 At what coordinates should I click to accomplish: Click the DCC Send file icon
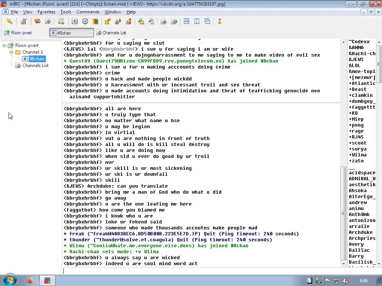107,21
